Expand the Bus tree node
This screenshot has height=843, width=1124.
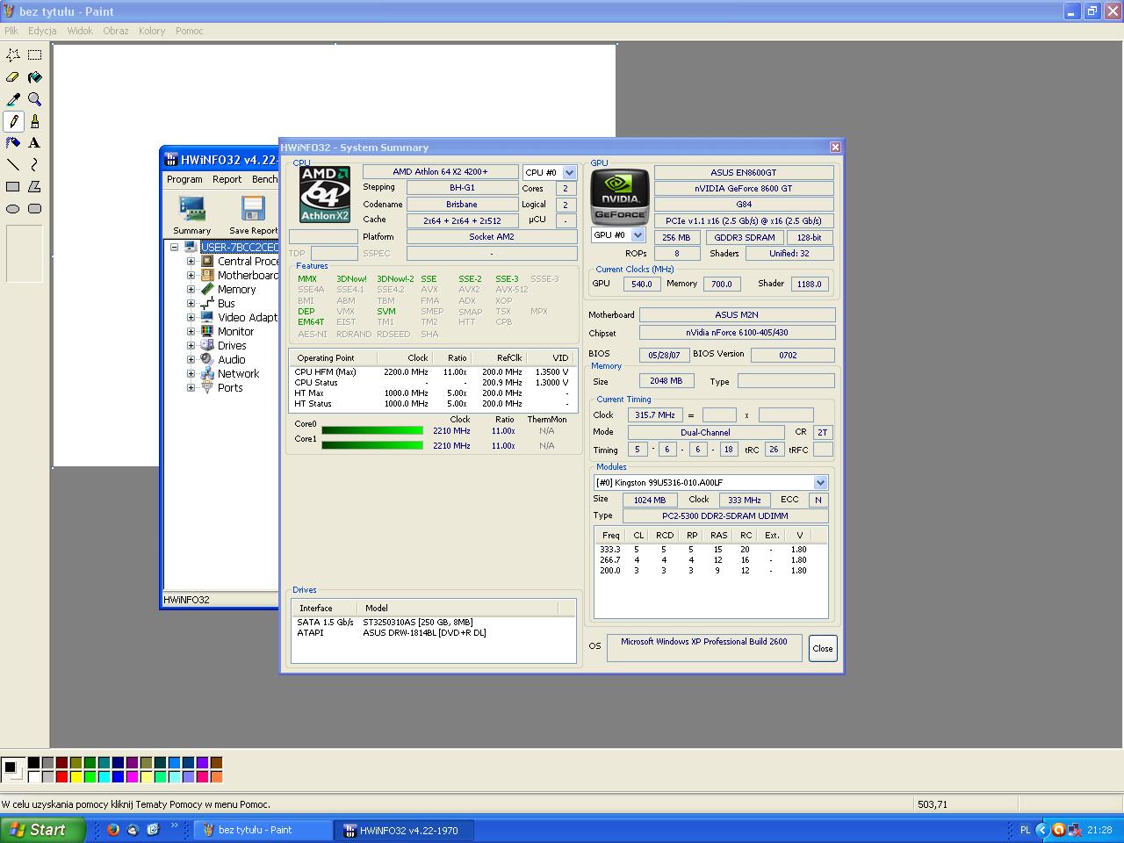coord(191,303)
